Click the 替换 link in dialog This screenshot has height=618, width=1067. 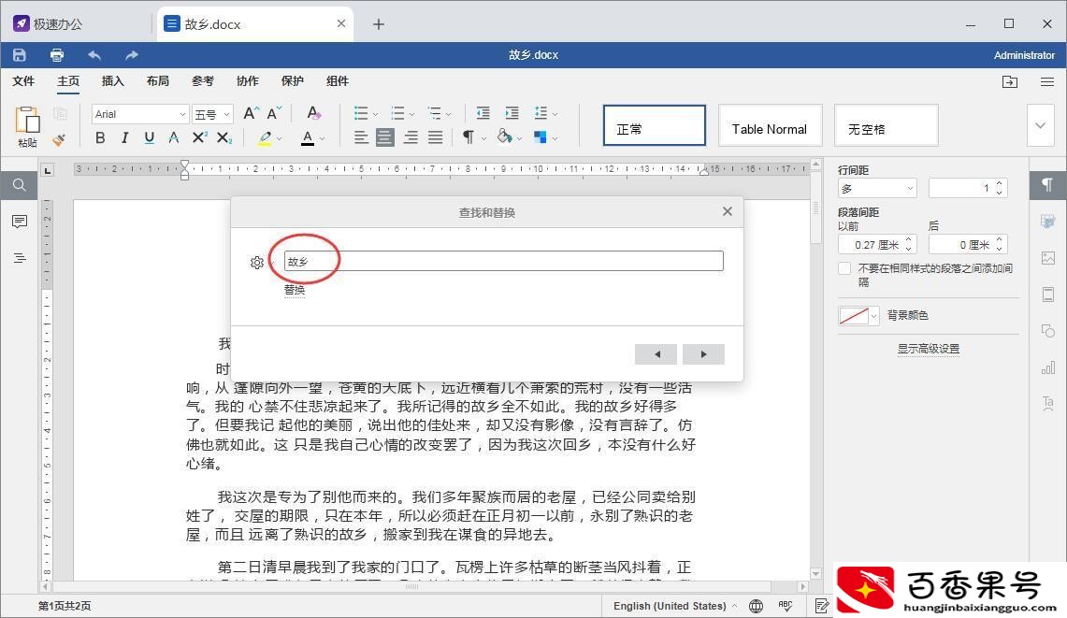tap(295, 289)
